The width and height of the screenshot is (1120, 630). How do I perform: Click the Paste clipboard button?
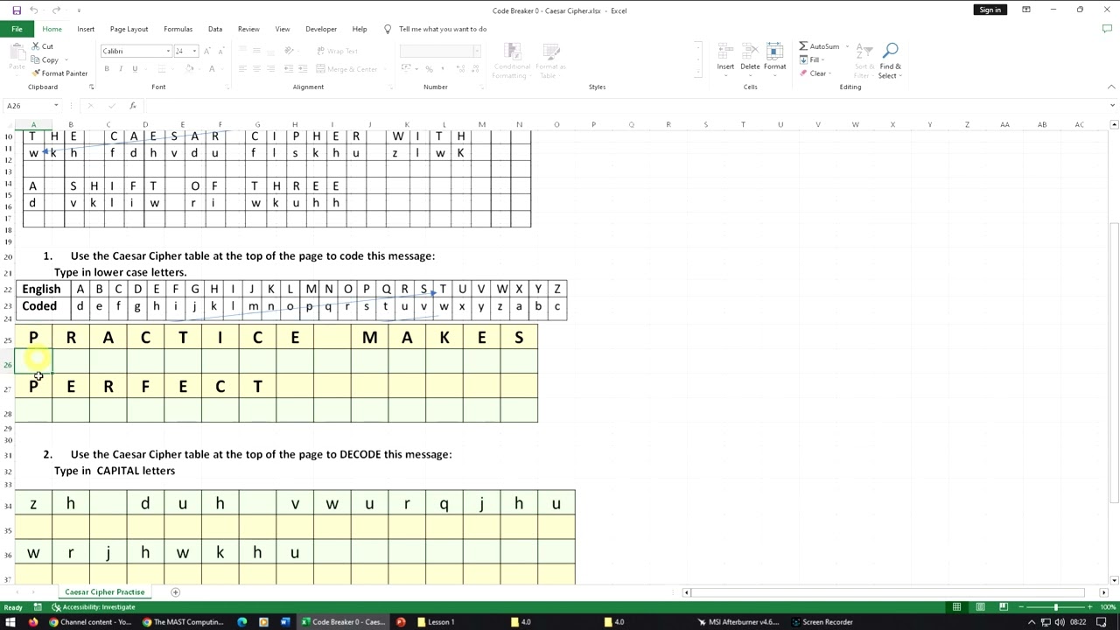coord(16,59)
